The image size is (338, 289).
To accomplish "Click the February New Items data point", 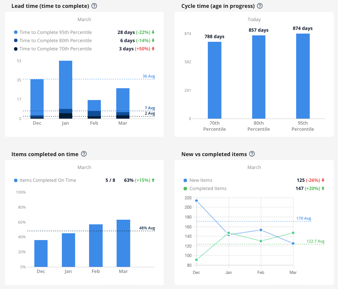I will tap(261, 230).
